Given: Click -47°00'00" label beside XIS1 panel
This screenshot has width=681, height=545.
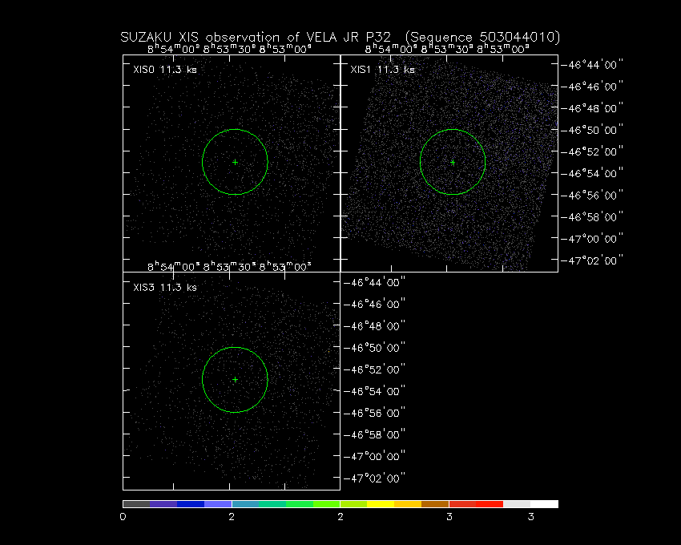Looking at the screenshot, I should 592,239.
